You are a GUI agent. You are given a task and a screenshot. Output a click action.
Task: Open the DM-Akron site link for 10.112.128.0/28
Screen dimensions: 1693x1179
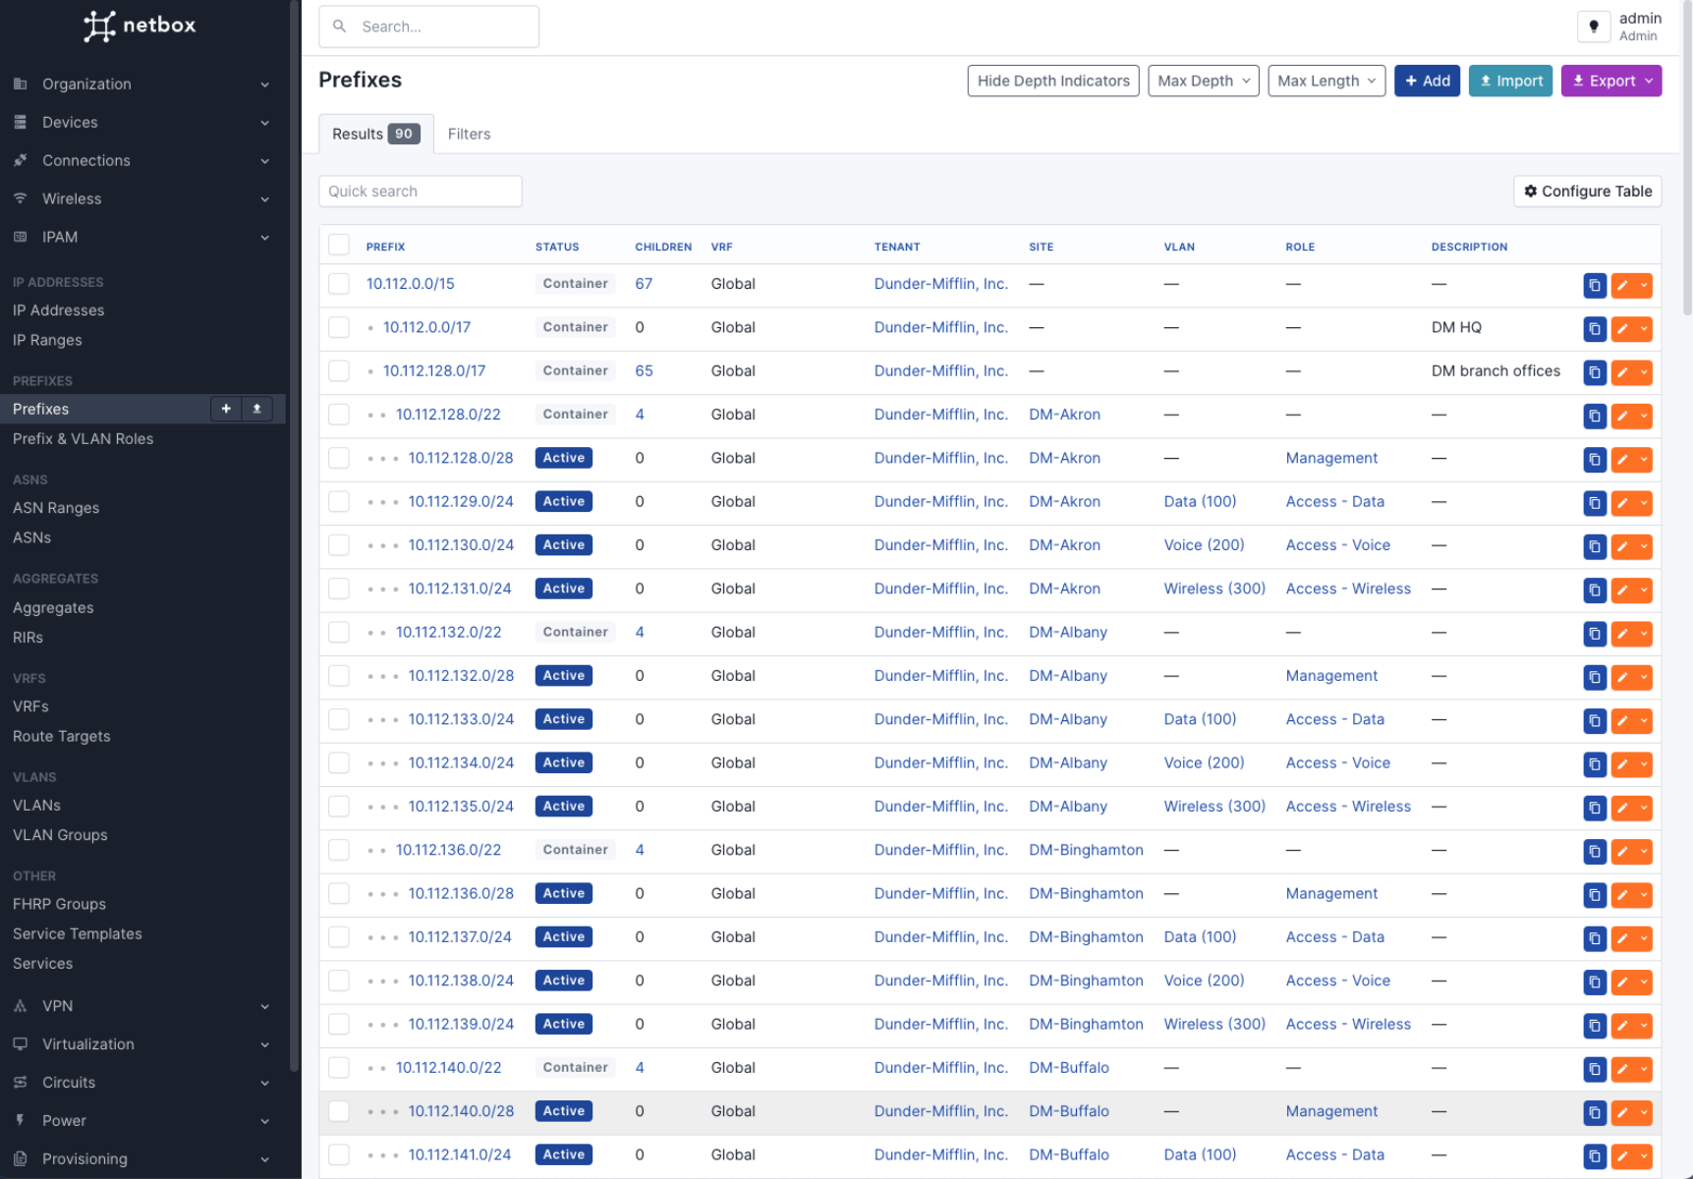[x=1064, y=458]
